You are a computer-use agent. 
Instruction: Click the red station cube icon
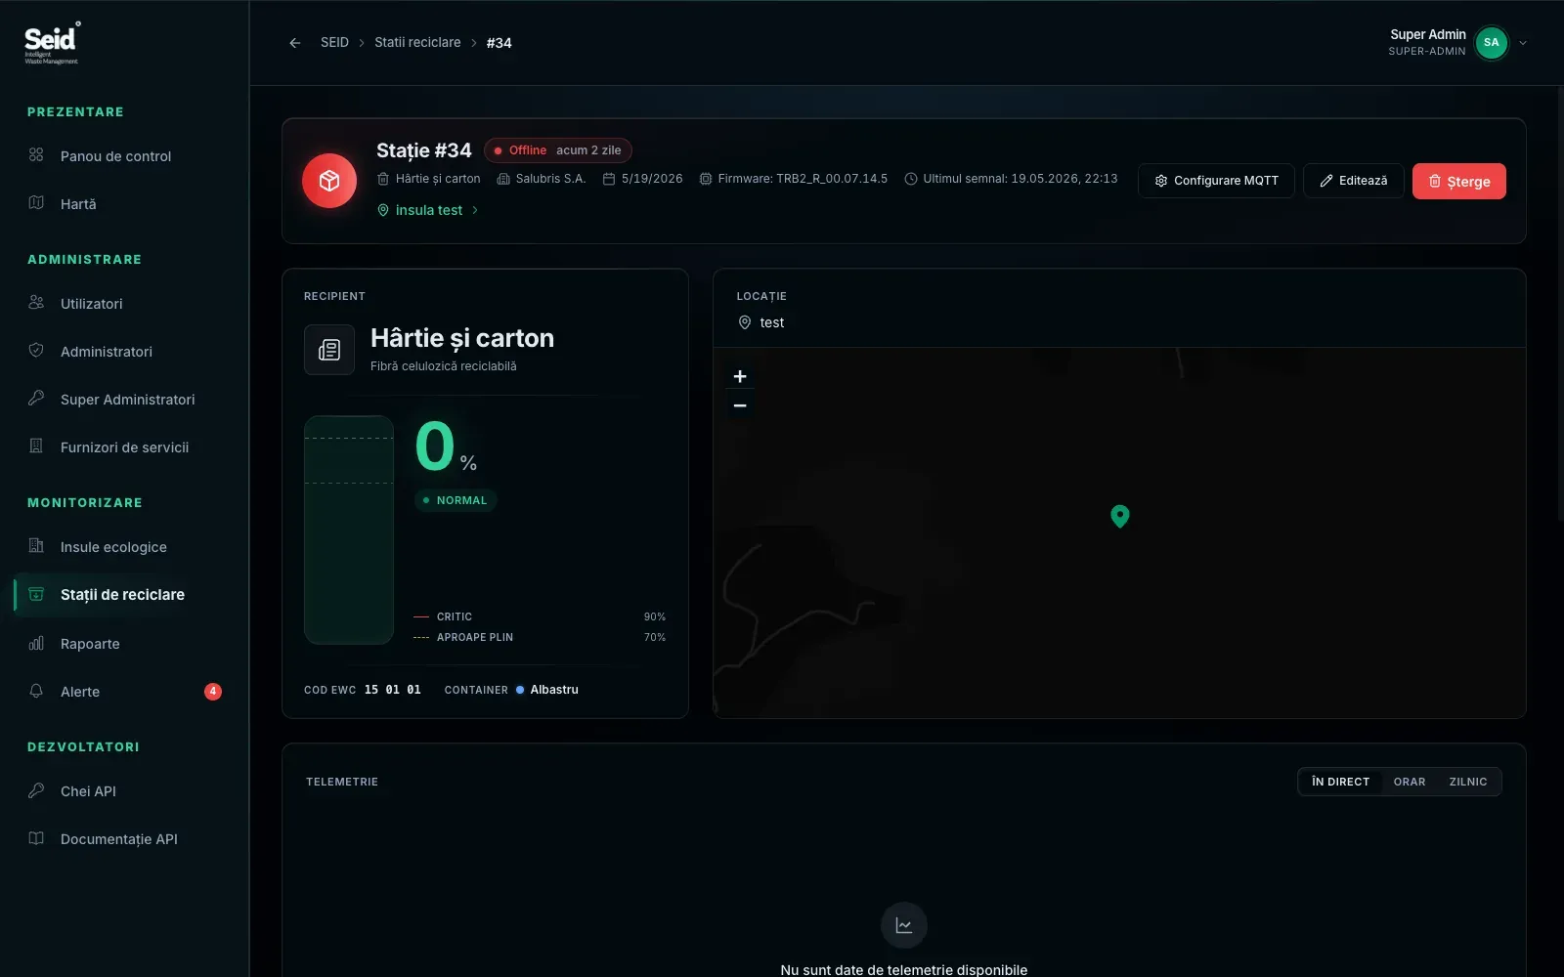329,181
